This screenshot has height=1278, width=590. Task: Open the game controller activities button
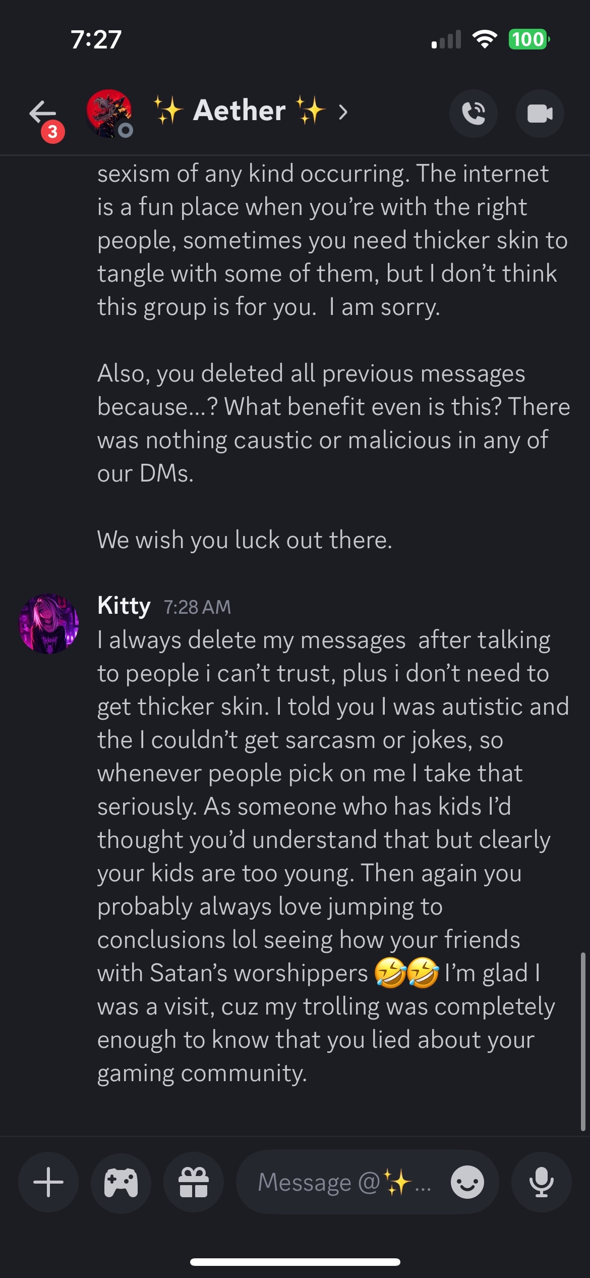tap(121, 1182)
